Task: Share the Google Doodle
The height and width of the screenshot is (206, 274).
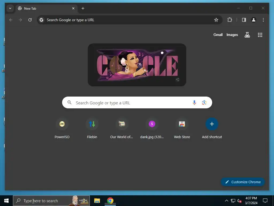Action: (177, 79)
